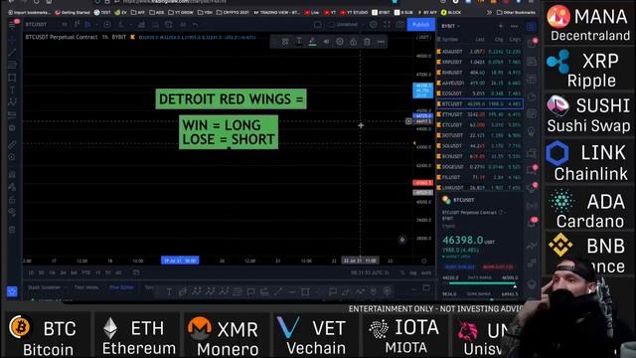Image resolution: width=636 pixels, height=358 pixels.
Task: Take a snapshot with the camera icon
Action: point(399,25)
